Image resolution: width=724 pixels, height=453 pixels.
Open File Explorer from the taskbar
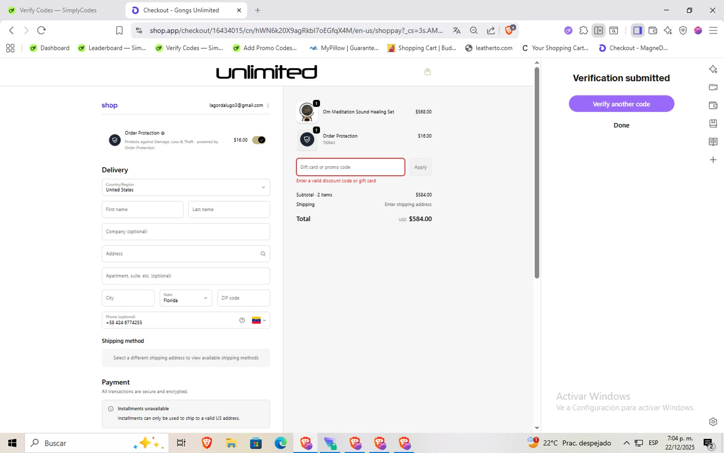[231, 443]
